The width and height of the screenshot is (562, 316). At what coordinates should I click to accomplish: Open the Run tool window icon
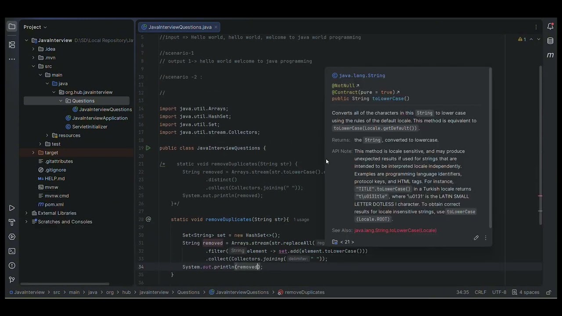pos(12,208)
